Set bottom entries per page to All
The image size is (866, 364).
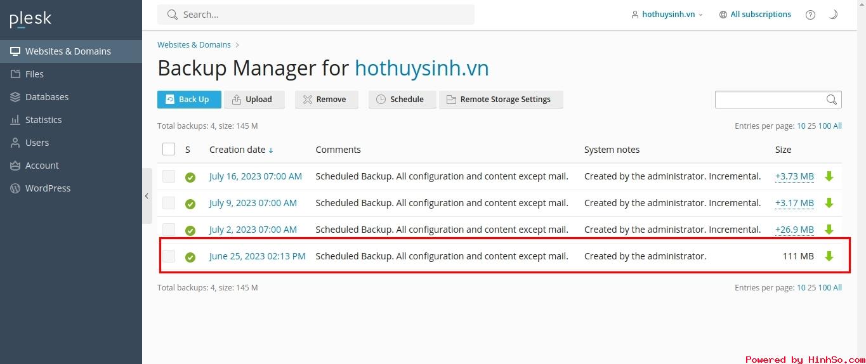coord(837,288)
